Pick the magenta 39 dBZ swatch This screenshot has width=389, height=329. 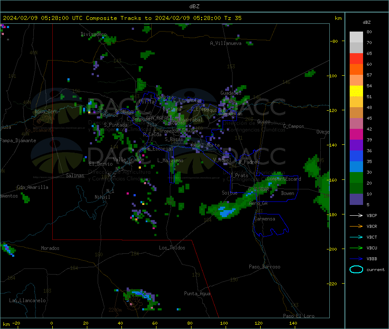coord(356,134)
